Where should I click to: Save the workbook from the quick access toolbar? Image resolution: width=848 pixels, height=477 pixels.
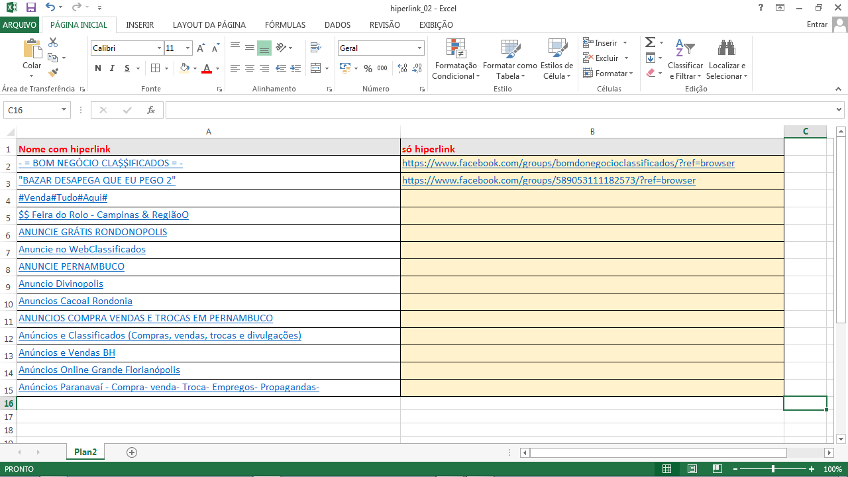31,8
